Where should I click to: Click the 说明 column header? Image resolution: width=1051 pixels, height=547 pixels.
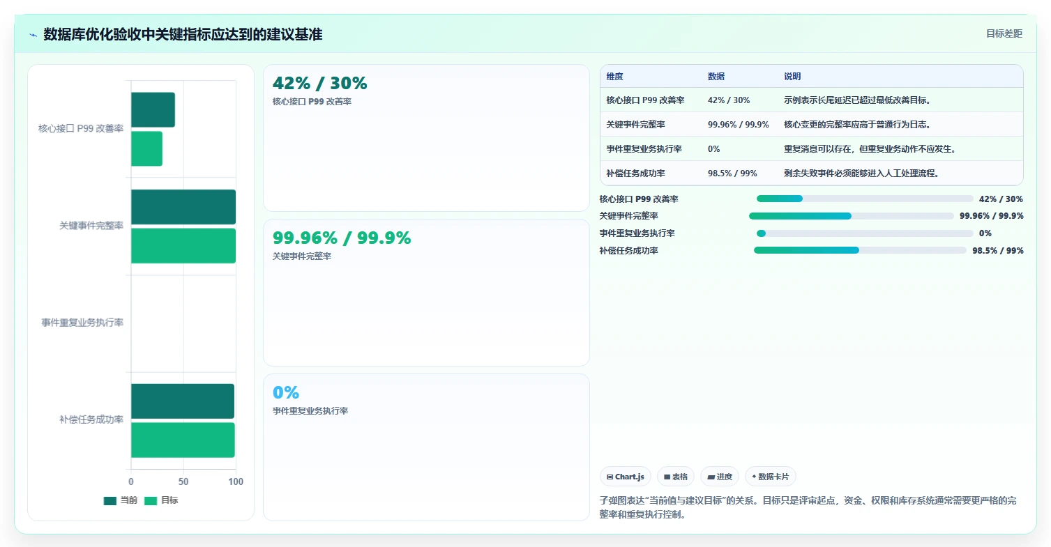(x=792, y=77)
